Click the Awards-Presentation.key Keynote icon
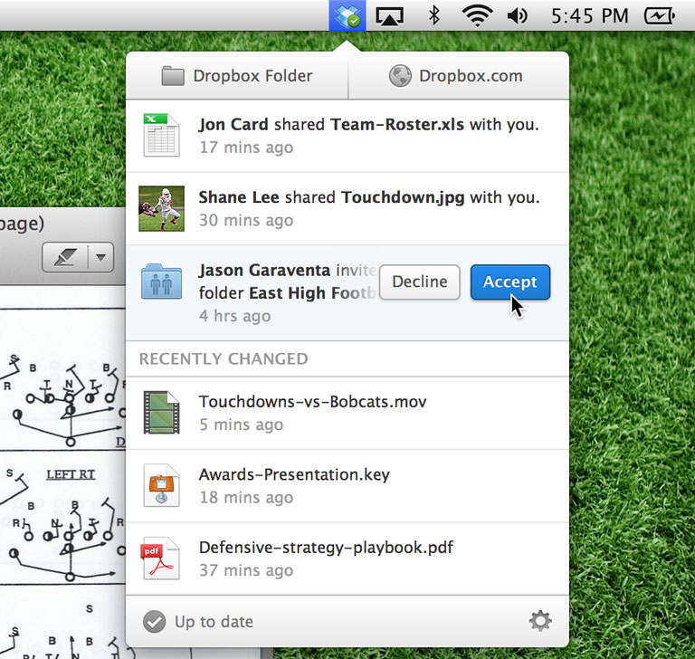 point(161,485)
